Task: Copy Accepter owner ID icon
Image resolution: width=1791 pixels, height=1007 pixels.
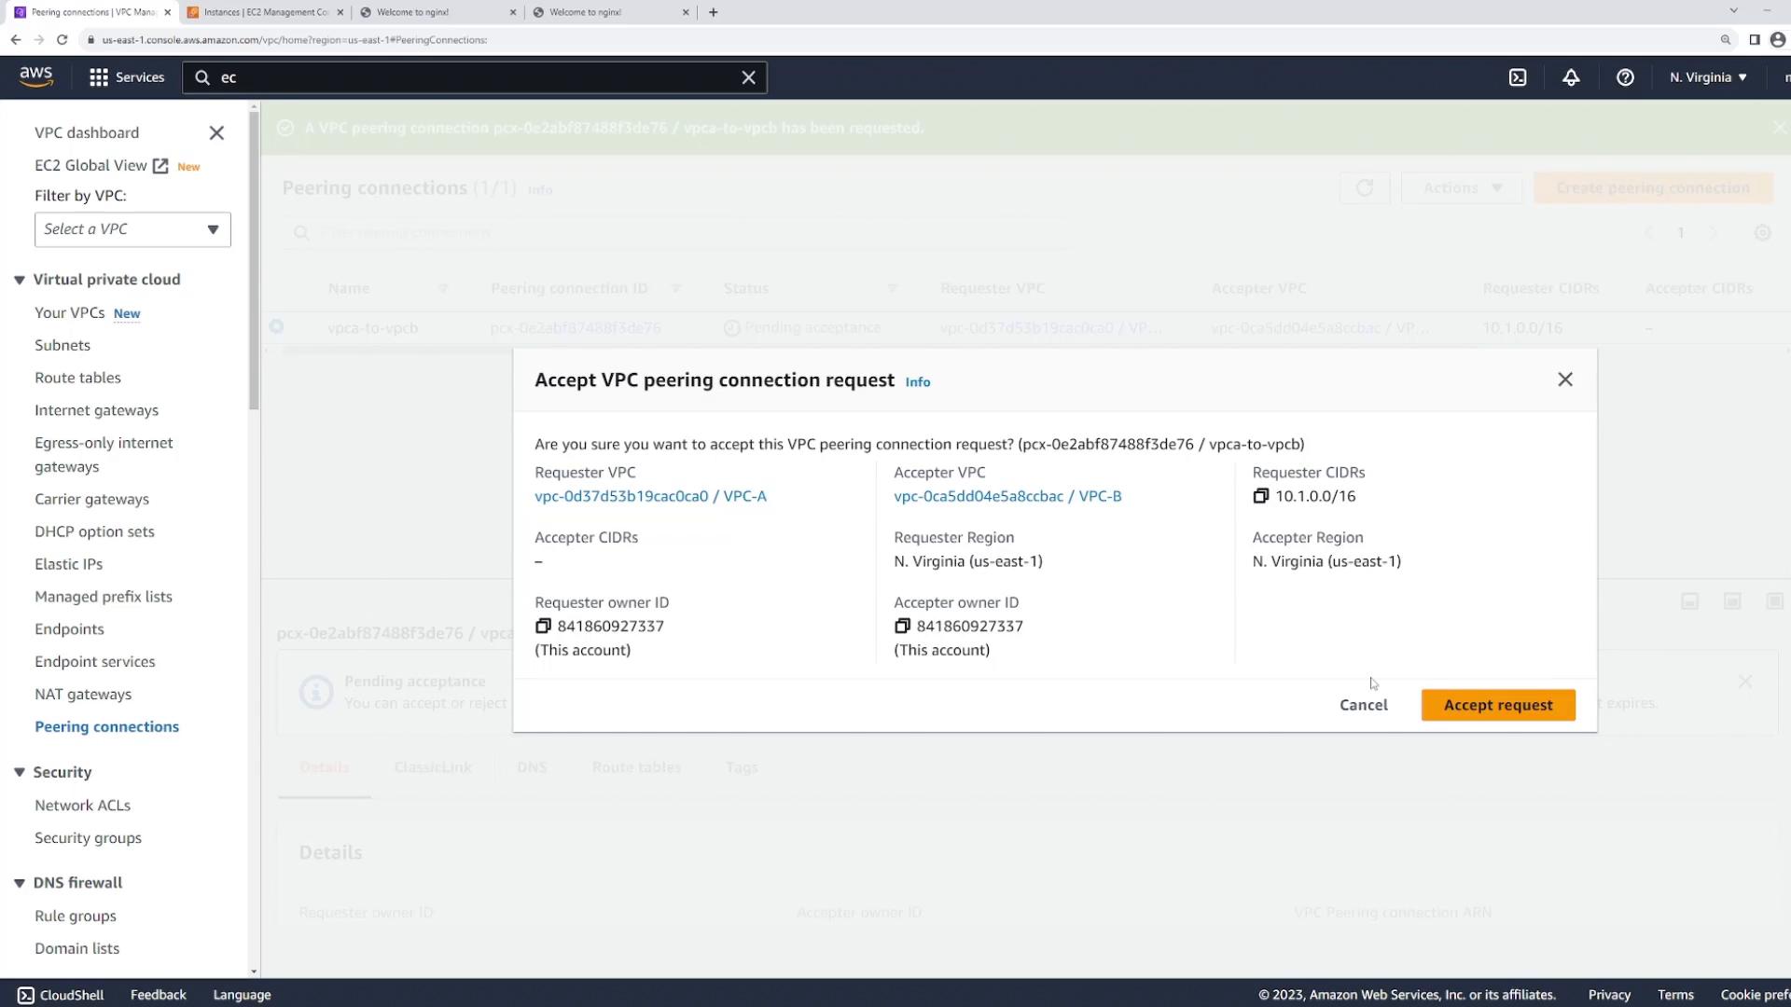Action: (902, 626)
